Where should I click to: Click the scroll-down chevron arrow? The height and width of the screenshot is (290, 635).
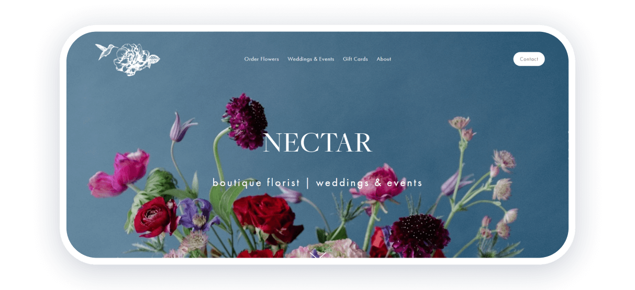318,254
